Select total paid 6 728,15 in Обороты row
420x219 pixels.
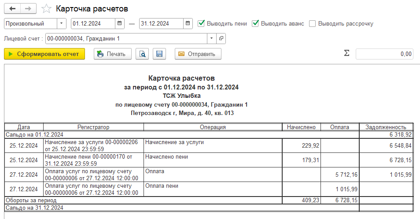339,200
